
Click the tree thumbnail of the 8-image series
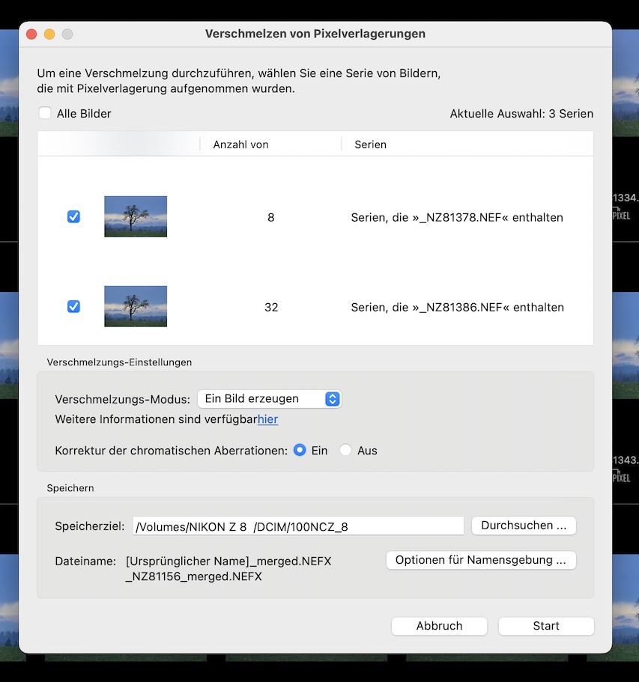point(136,216)
